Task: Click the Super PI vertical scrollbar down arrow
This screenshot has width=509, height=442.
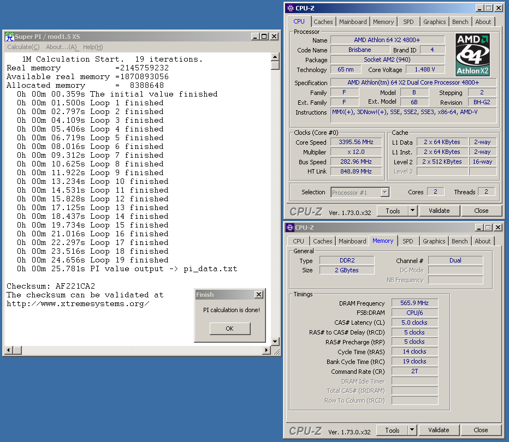Action: pos(275,341)
